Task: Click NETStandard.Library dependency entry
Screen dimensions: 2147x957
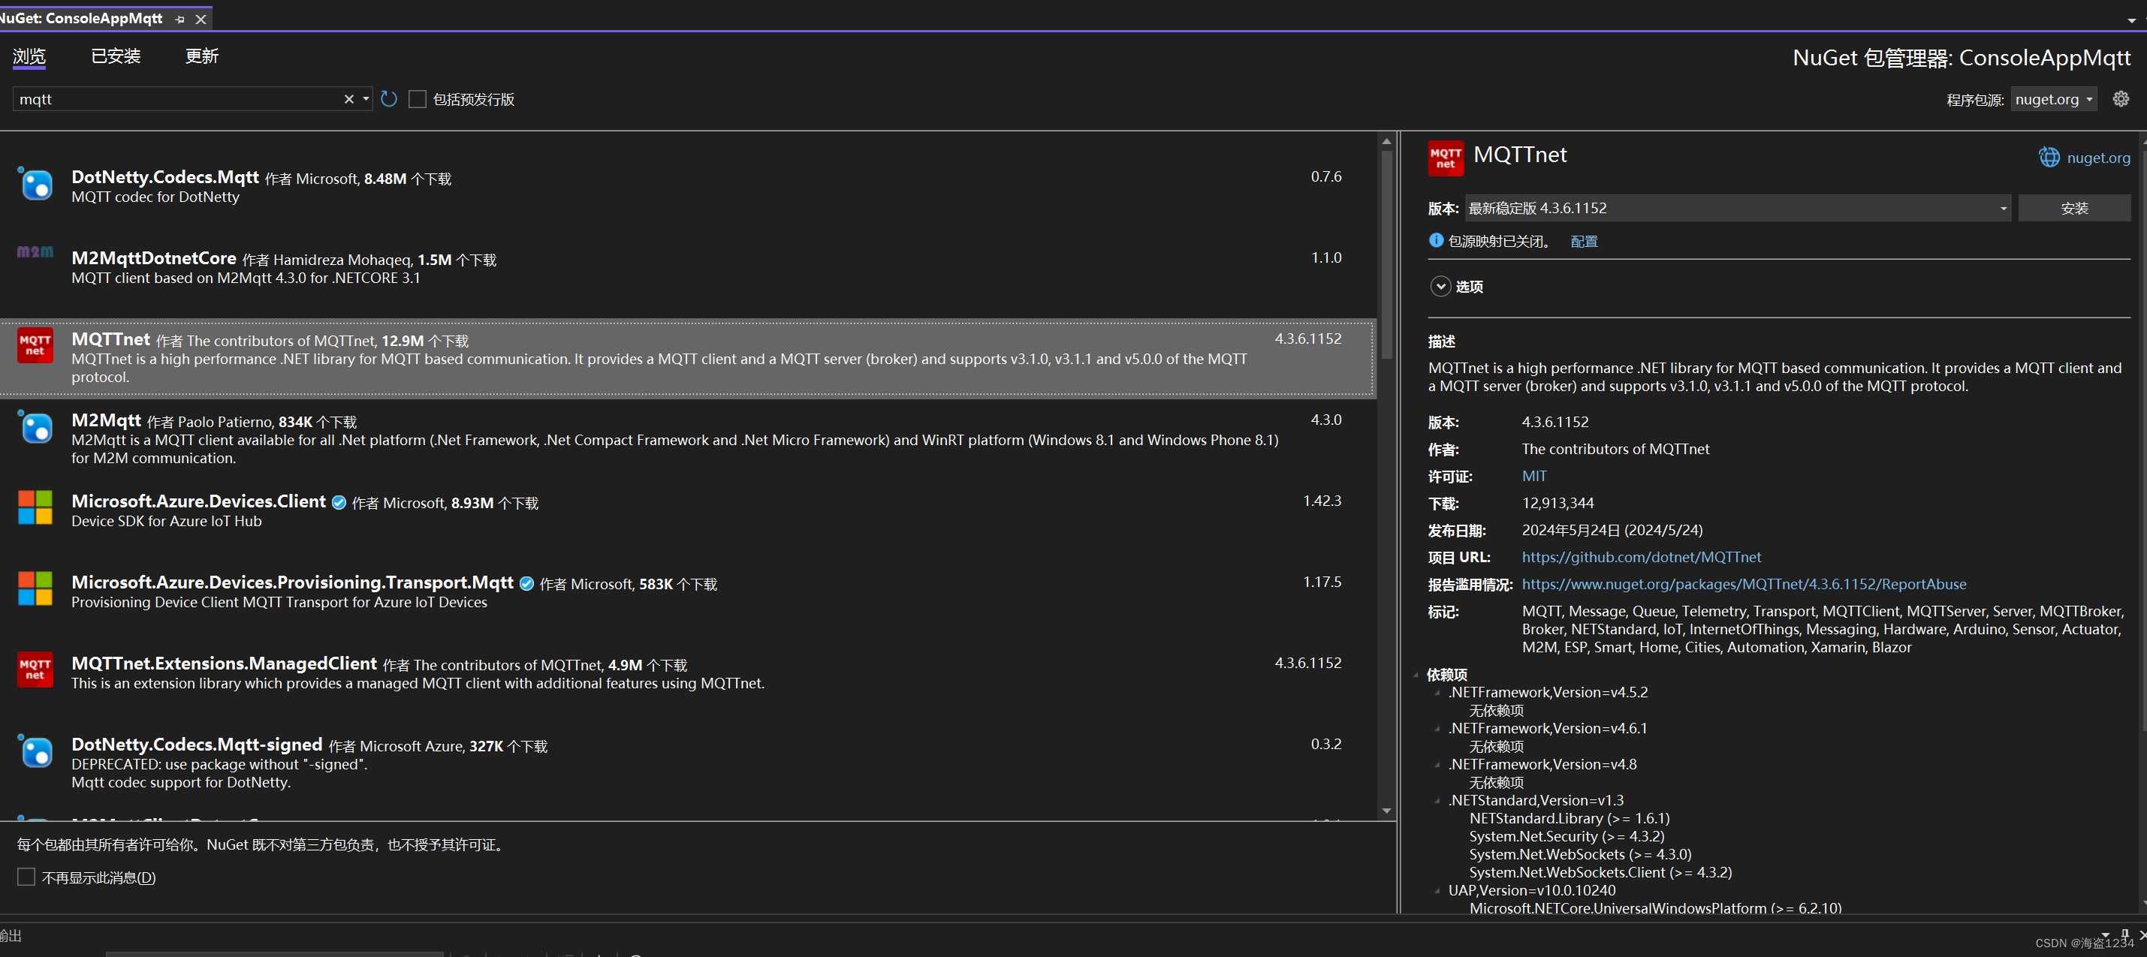Action: [x=1570, y=818]
